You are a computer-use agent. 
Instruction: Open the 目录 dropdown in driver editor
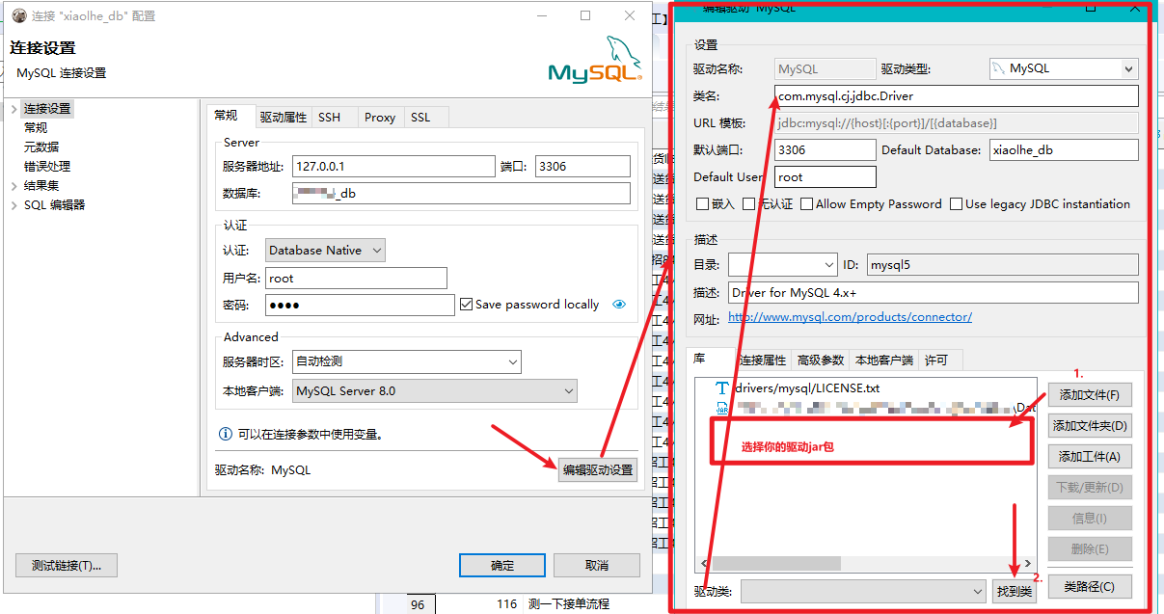pos(782,264)
